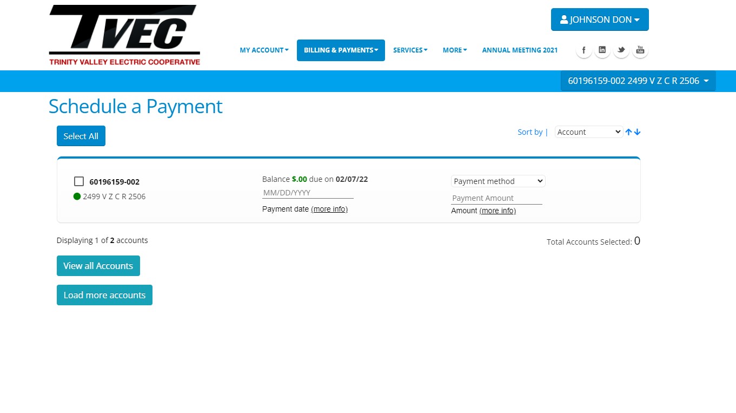
Task: Expand account selector 60196159-002 dropdown
Action: [638, 81]
